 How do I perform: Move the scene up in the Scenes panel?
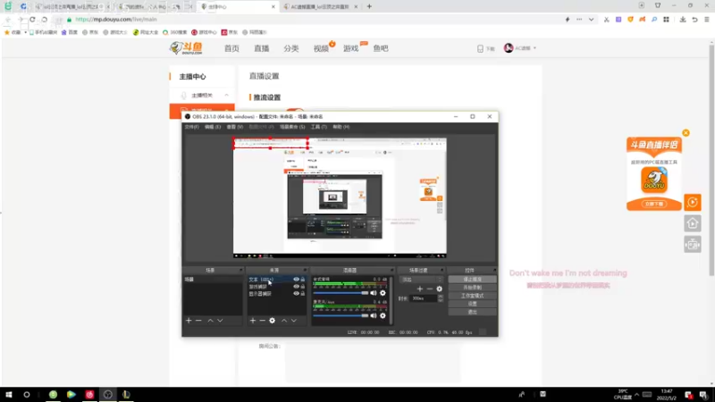point(210,321)
